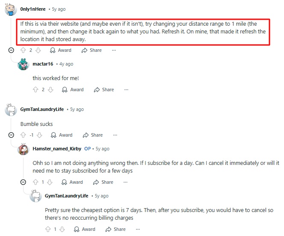The width and height of the screenshot is (284, 236).
Task: Open more options on mactar16's reply
Action: pos(126,90)
